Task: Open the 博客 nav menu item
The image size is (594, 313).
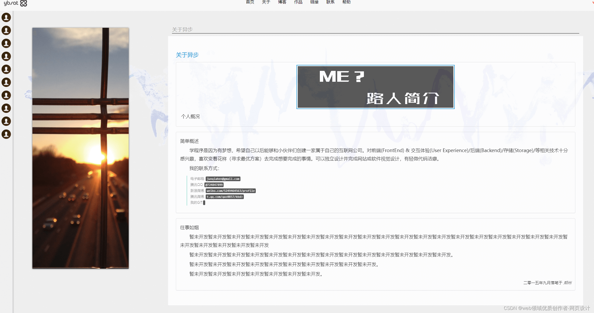Action: (x=282, y=2)
